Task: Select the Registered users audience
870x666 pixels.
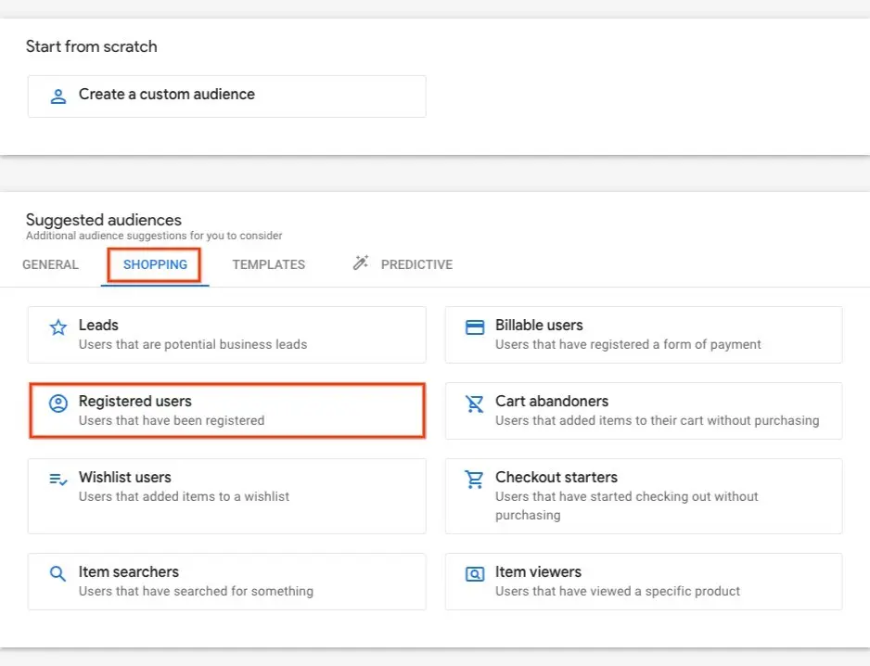Action: tap(226, 410)
